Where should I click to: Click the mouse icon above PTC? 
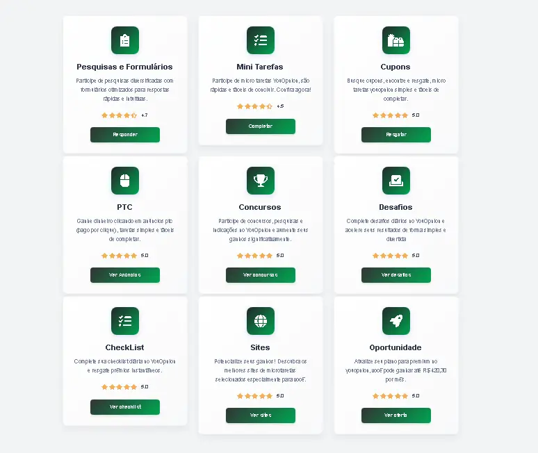point(125,181)
